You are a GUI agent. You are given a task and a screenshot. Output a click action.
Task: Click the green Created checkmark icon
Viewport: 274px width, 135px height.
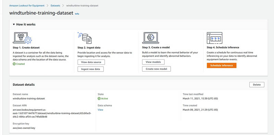(14, 64)
